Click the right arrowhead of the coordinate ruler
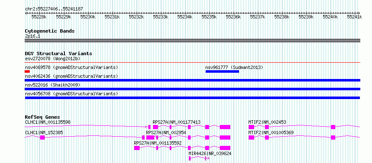 pyautogui.click(x=359, y=13)
